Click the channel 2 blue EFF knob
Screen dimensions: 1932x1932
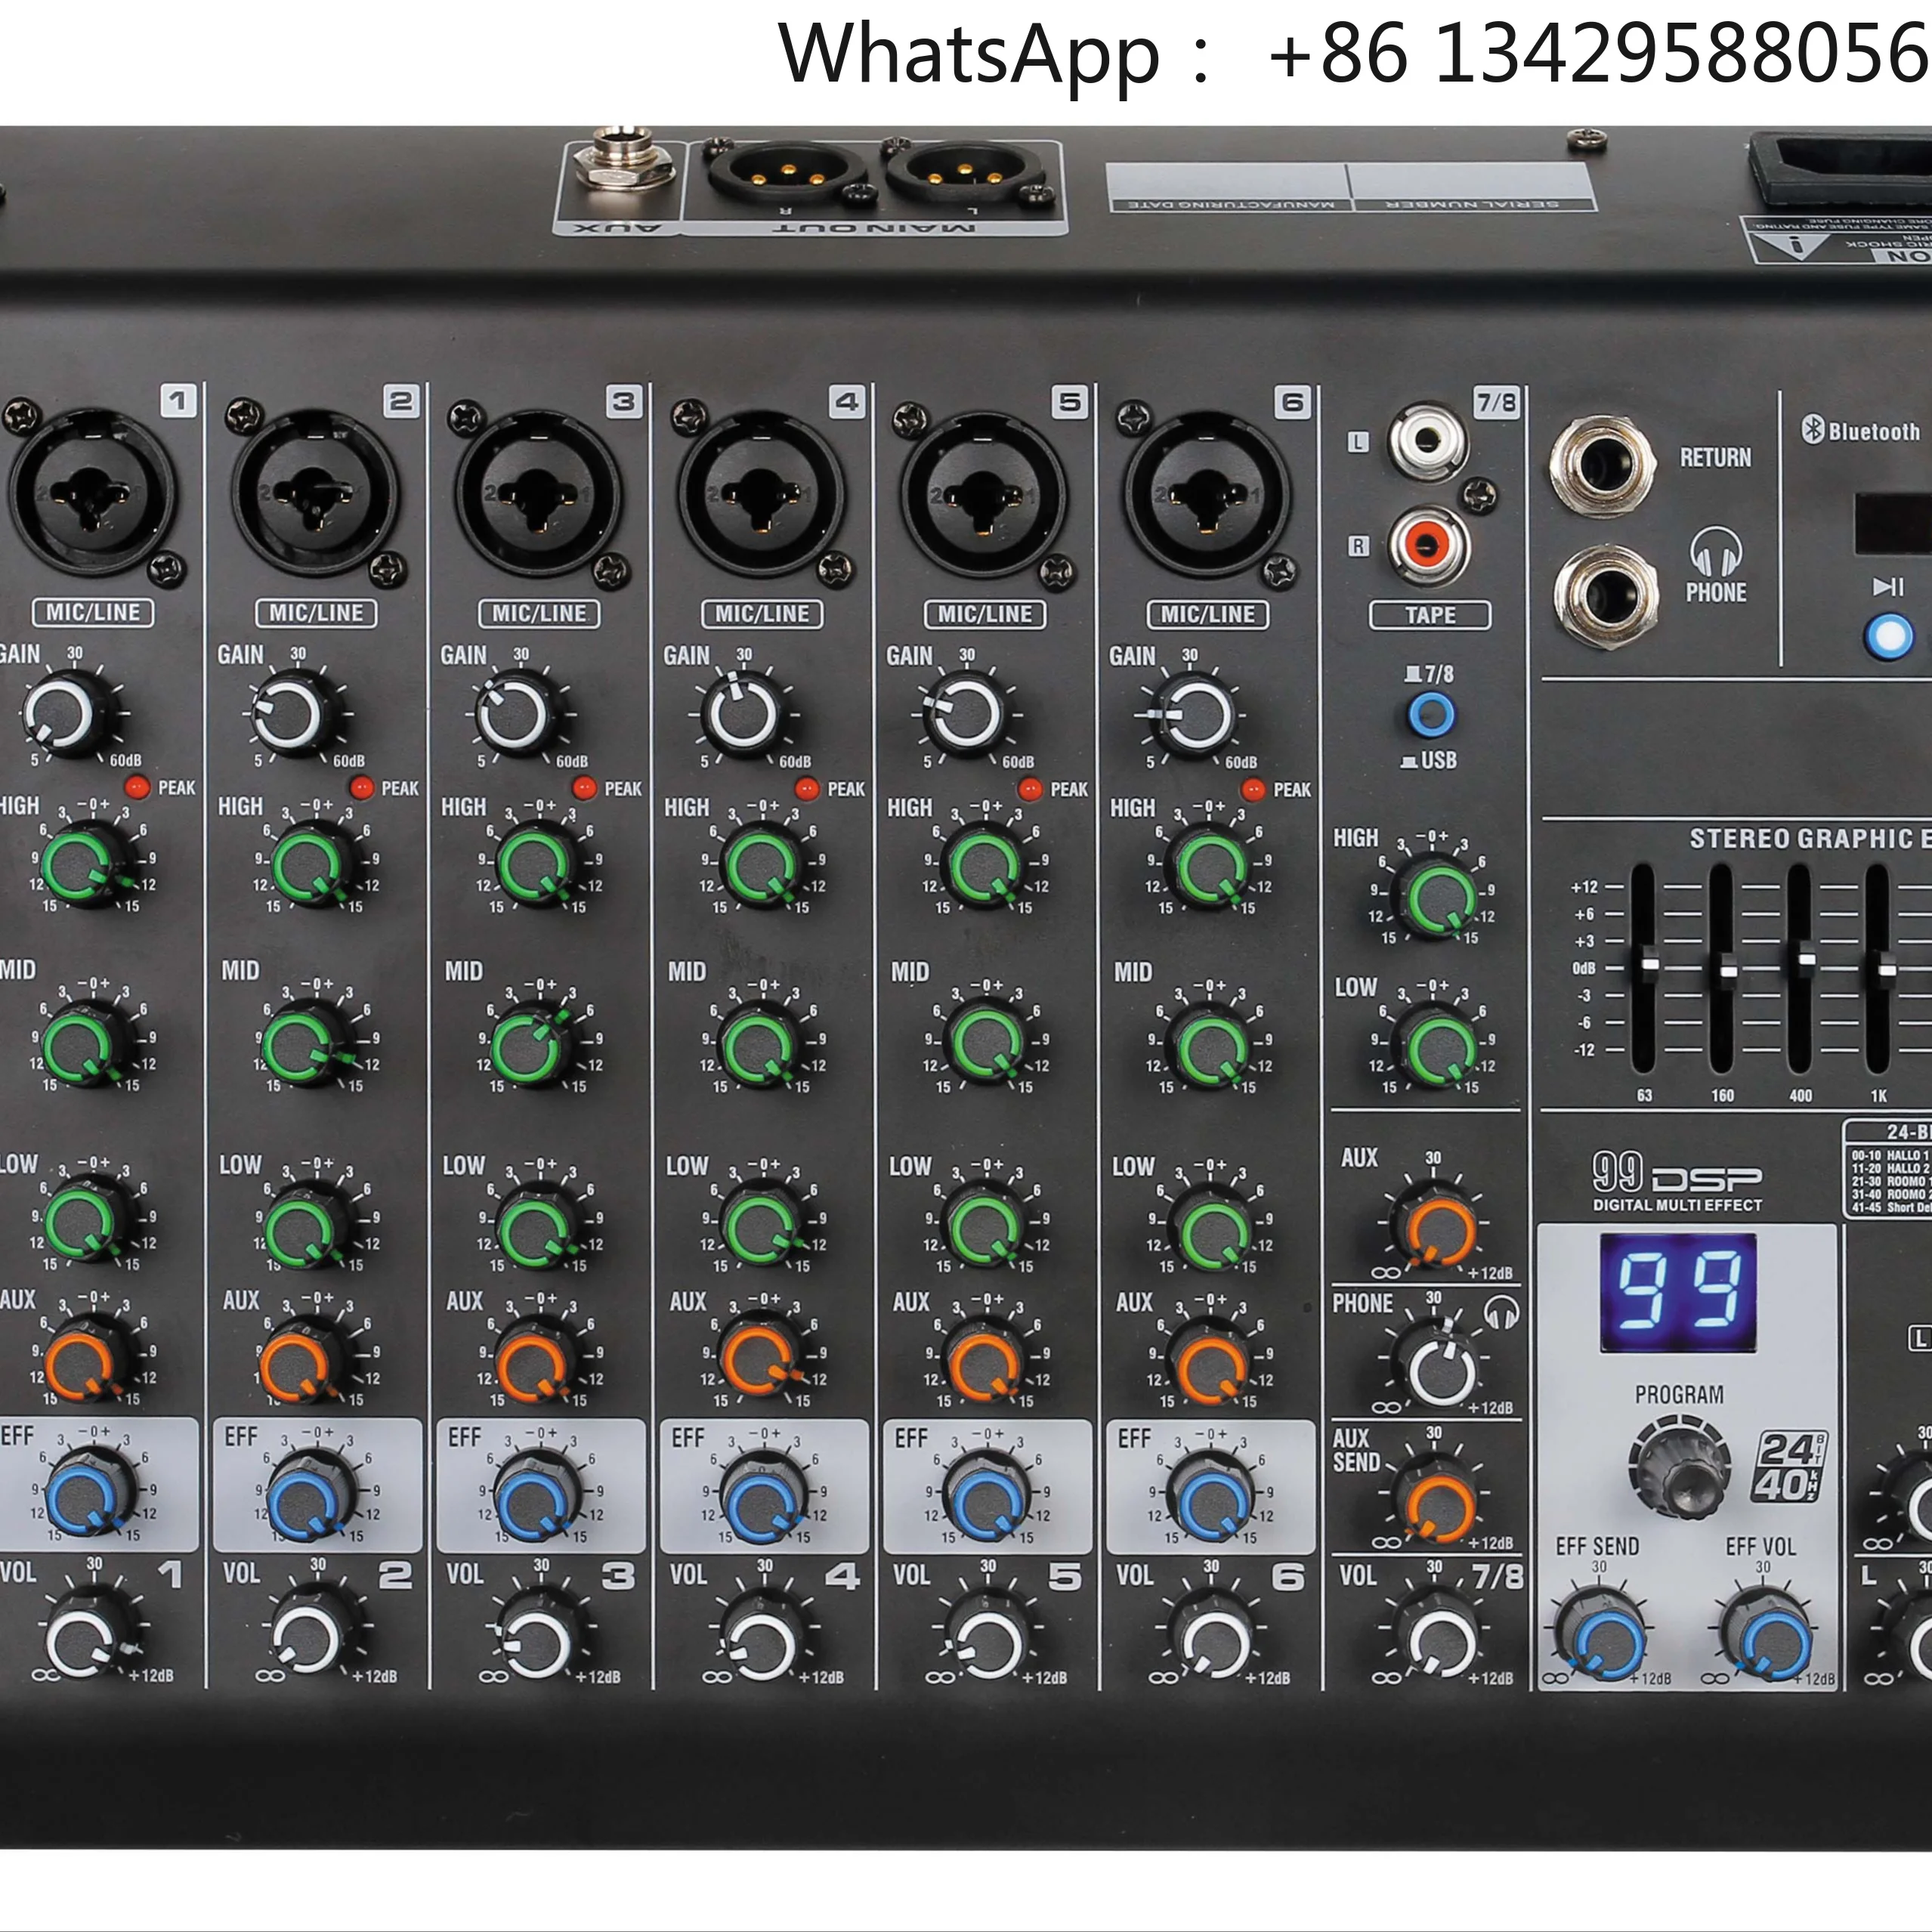[x=311, y=1497]
